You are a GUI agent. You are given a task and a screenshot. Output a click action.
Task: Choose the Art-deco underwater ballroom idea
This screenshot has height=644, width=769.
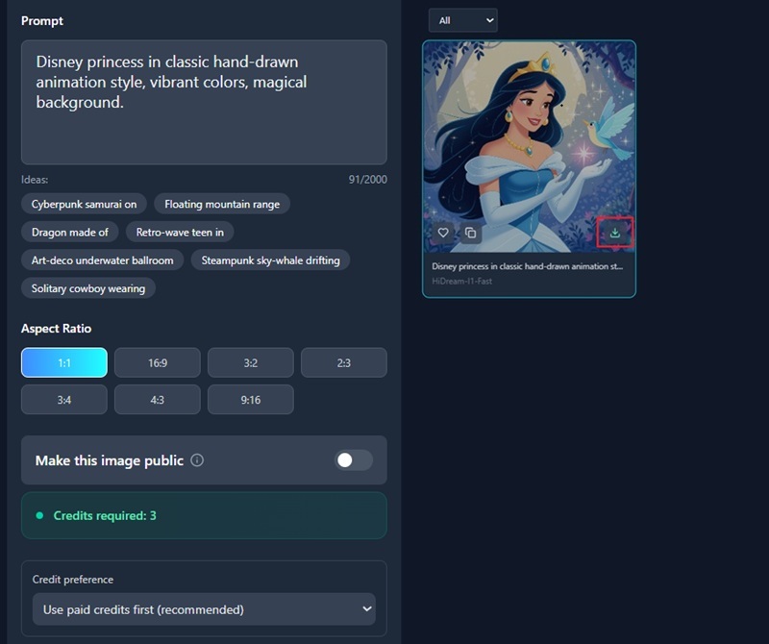[x=103, y=260]
